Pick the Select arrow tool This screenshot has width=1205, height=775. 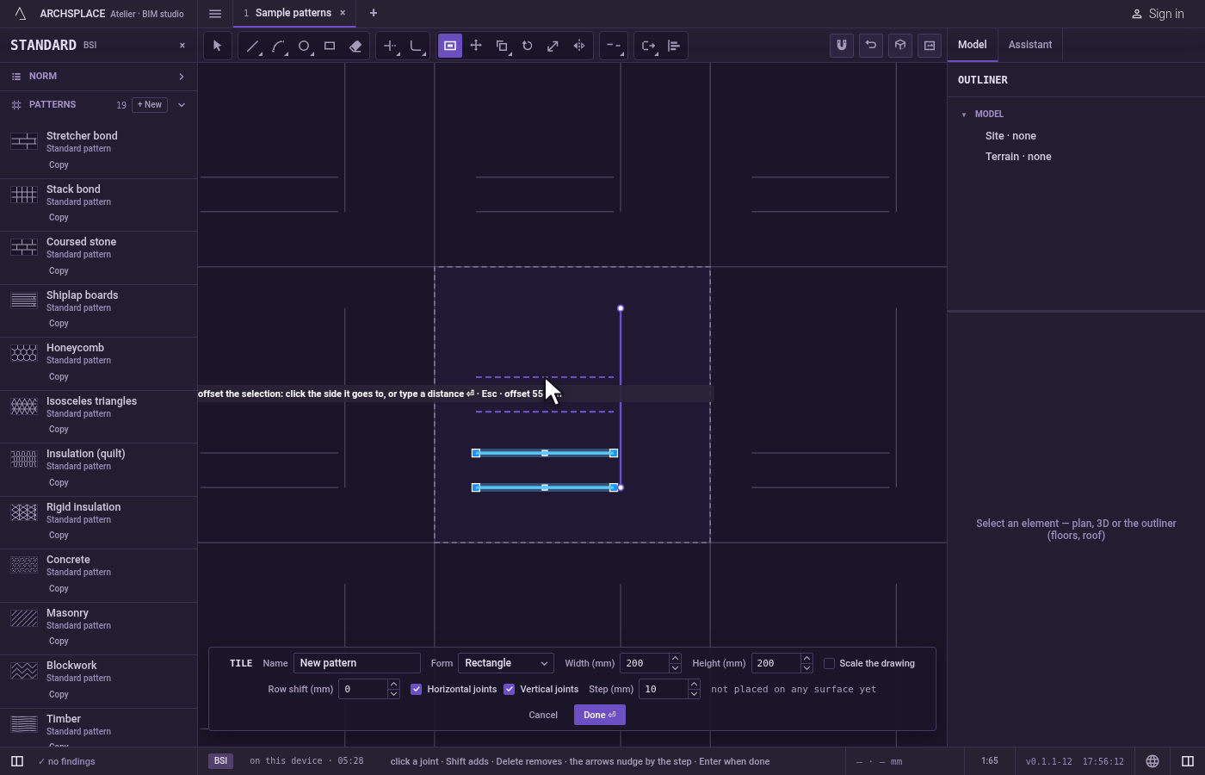(x=217, y=46)
